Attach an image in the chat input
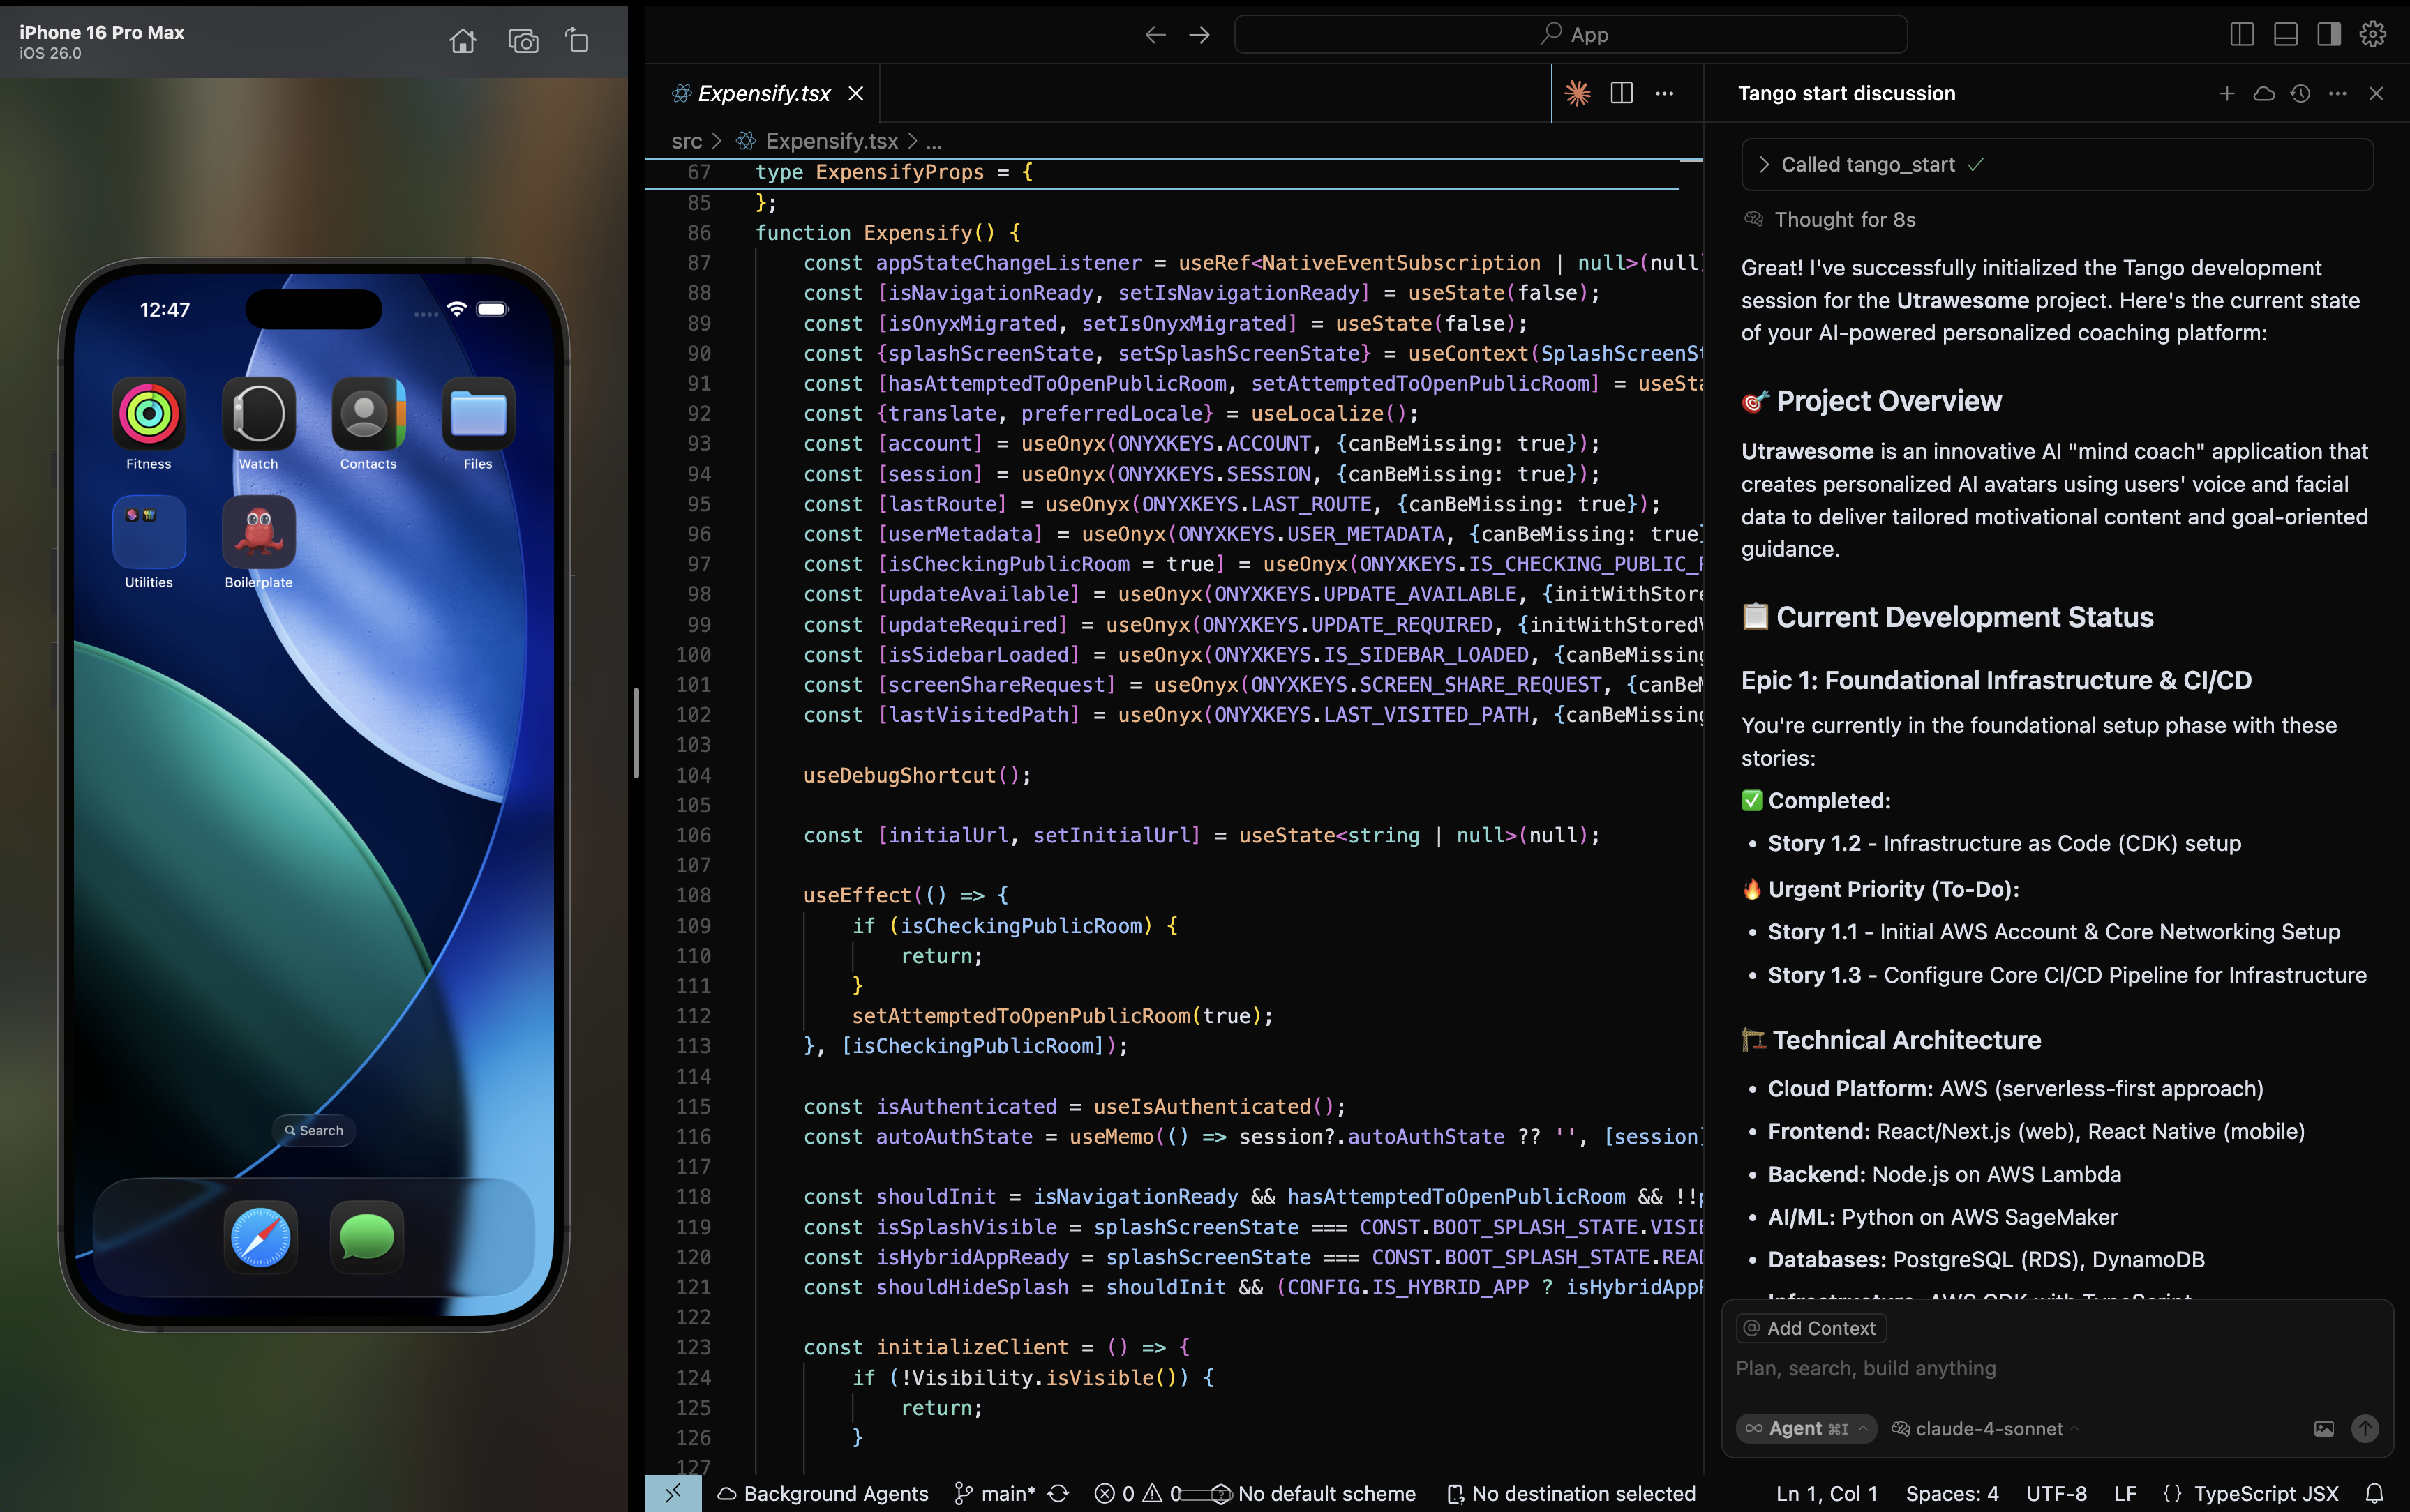The width and height of the screenshot is (2410, 1512). (2323, 1429)
